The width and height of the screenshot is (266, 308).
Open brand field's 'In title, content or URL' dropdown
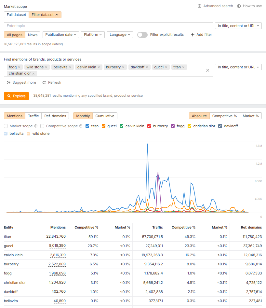(x=238, y=67)
